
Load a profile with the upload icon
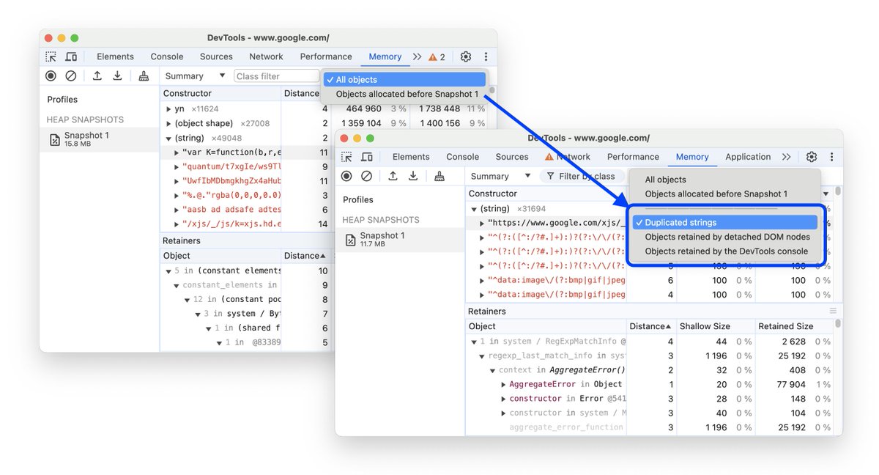(392, 176)
